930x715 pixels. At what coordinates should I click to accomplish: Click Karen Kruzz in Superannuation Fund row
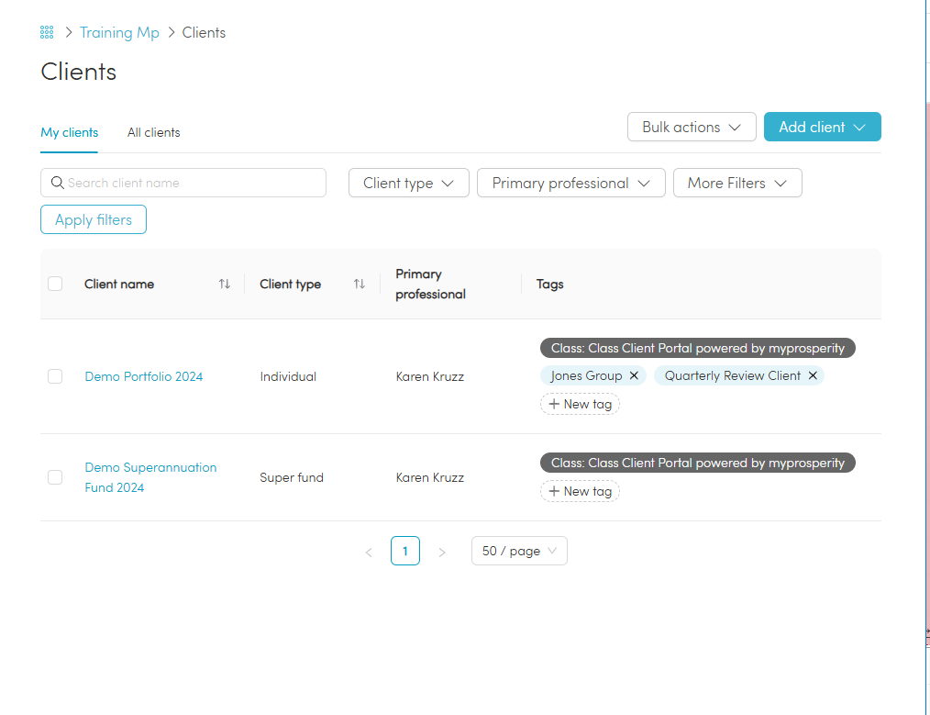pyautogui.click(x=430, y=477)
